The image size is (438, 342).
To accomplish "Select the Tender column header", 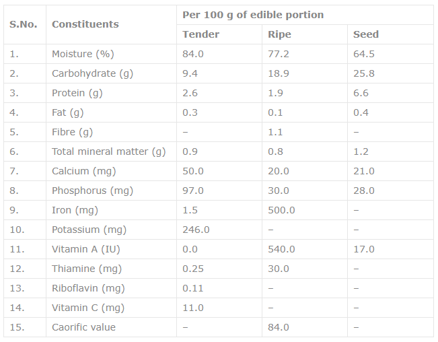I will pos(200,34).
